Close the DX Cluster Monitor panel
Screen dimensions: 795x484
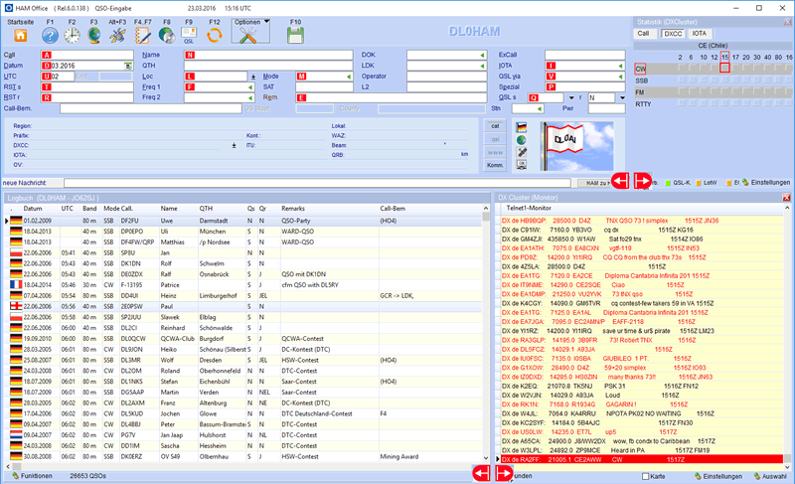[x=786, y=197]
